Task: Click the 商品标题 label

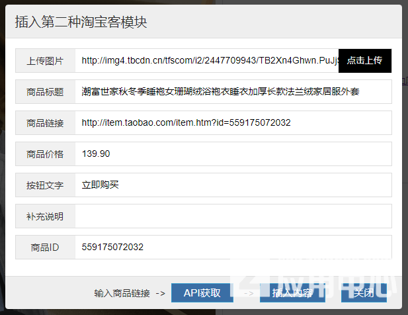Action: [45, 92]
